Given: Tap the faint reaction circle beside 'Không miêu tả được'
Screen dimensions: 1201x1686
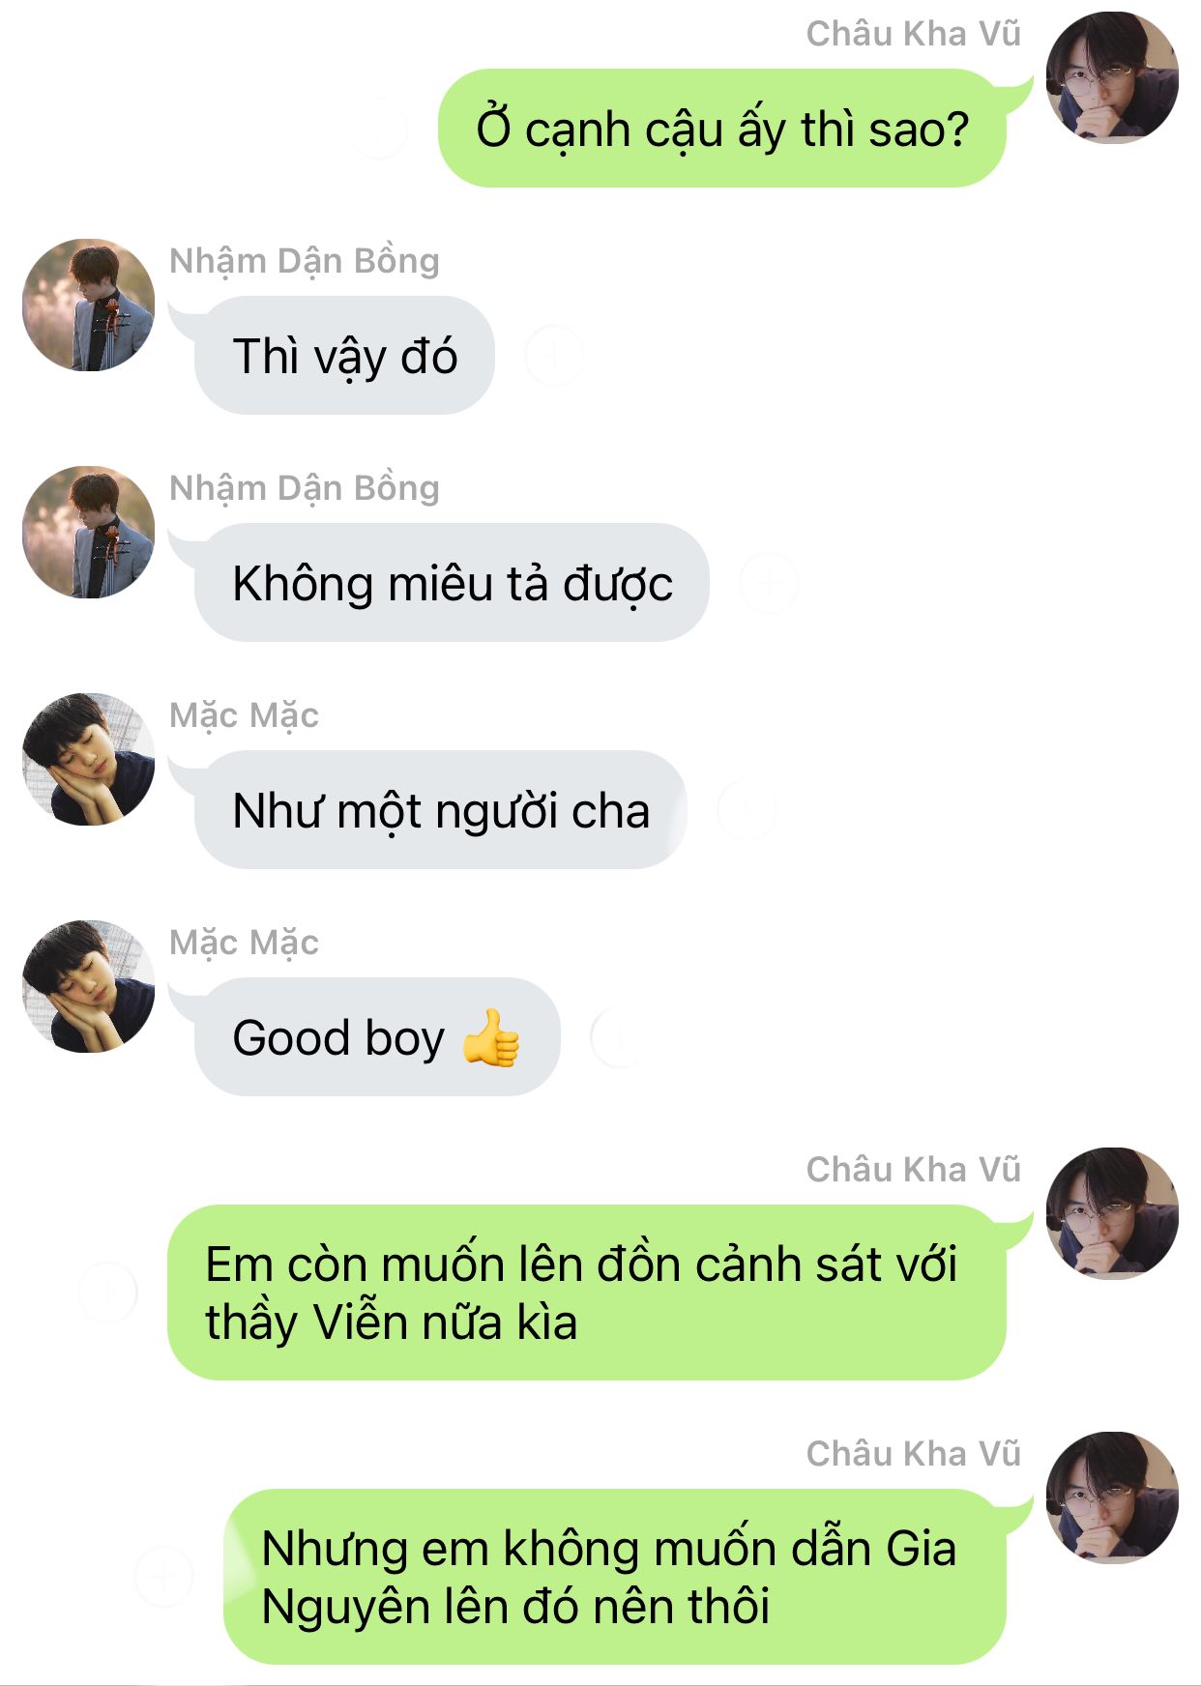Looking at the screenshot, I should 769,583.
